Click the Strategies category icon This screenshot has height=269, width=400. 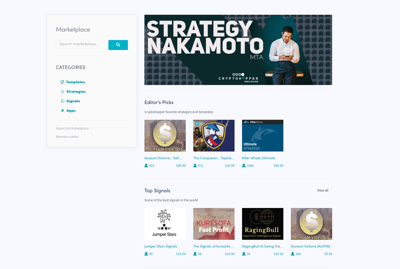(x=63, y=92)
